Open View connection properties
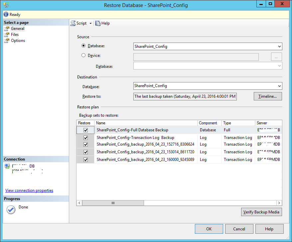292x242 pixels. point(29,190)
